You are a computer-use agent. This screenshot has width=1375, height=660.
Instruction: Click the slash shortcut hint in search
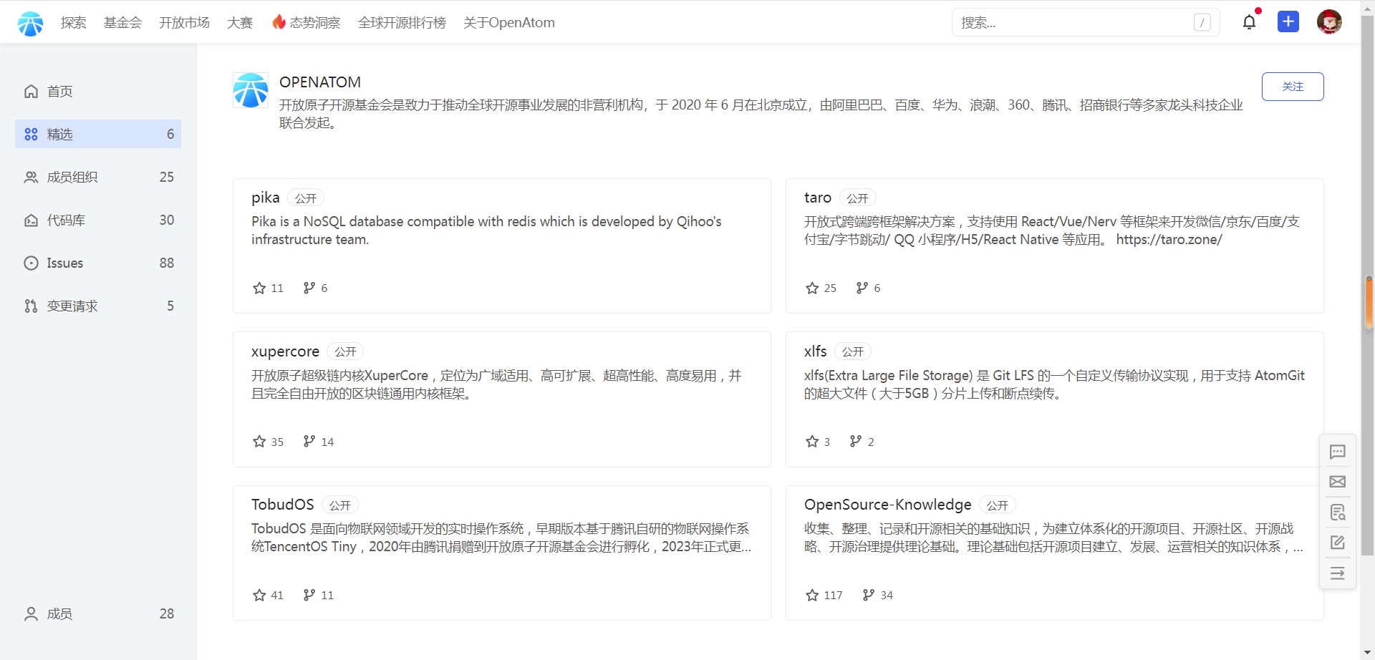tap(1202, 22)
